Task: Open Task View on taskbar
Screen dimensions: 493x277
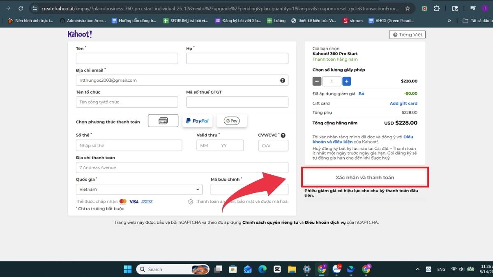Action: click(x=218, y=269)
